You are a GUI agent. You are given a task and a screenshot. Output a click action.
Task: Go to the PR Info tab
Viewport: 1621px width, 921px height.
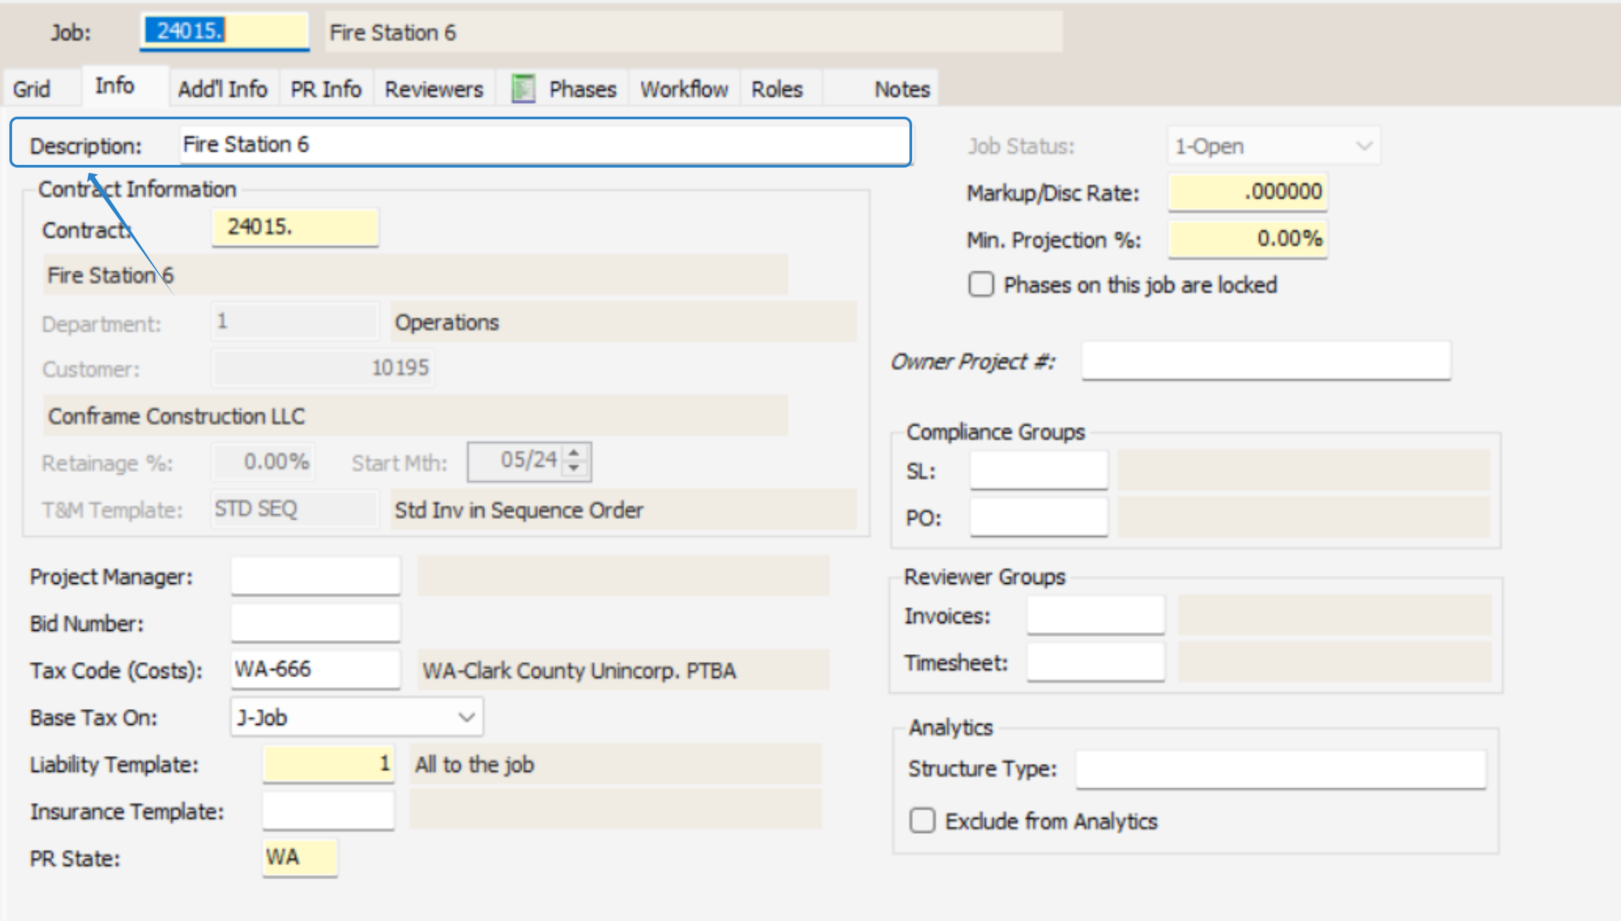click(x=326, y=88)
